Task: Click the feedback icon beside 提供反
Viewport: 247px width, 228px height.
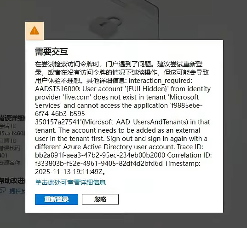Action: click(3, 191)
